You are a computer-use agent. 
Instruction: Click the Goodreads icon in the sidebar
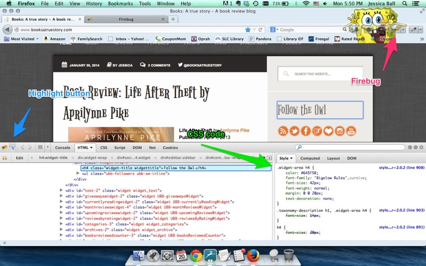(317, 131)
